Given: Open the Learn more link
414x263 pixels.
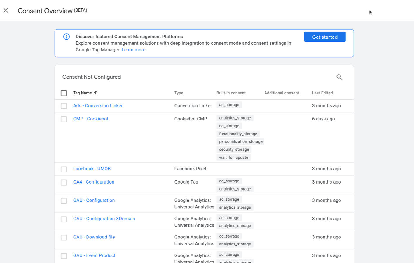Looking at the screenshot, I should 133,50.
